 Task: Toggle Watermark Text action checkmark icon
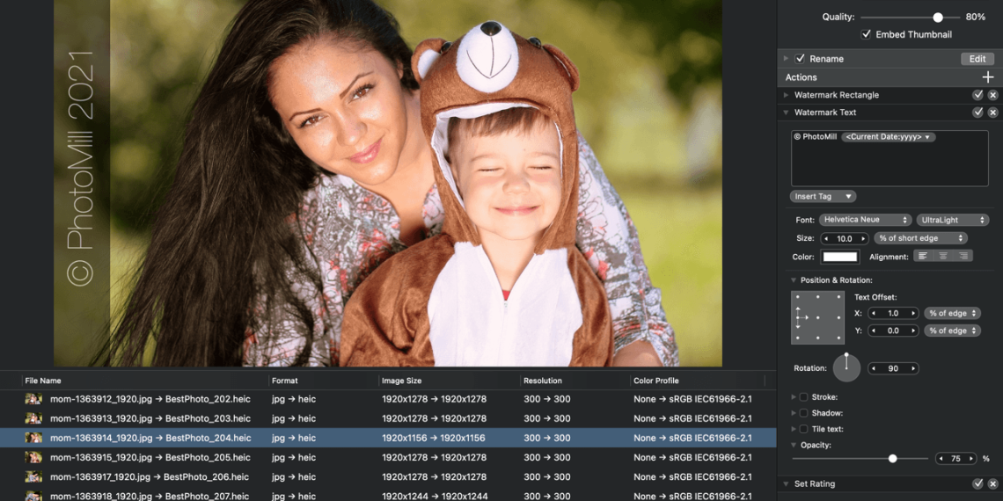977,113
